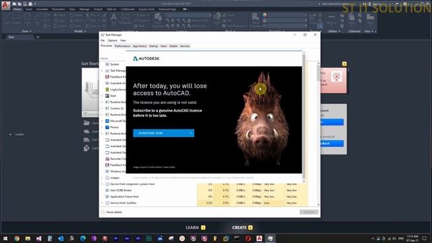
Task: Click the Autodesk logo in the popup
Action: pyautogui.click(x=146, y=59)
